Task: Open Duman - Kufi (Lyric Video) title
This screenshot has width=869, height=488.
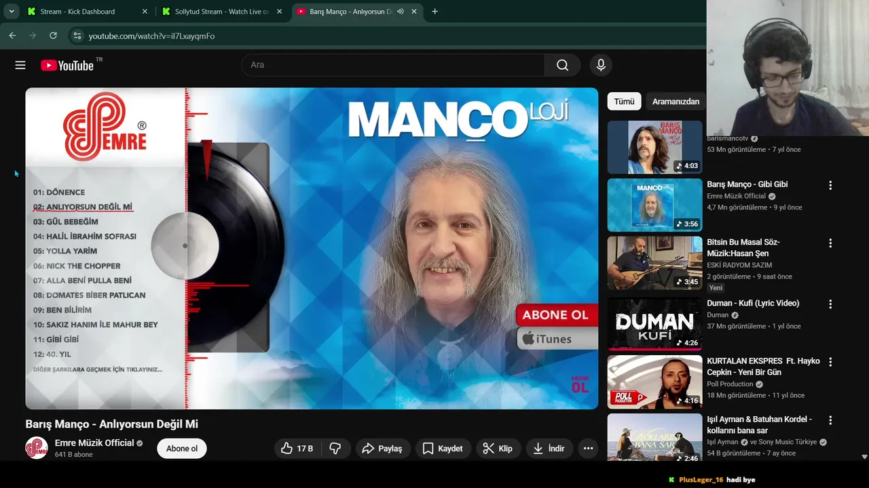Action: [x=753, y=304]
